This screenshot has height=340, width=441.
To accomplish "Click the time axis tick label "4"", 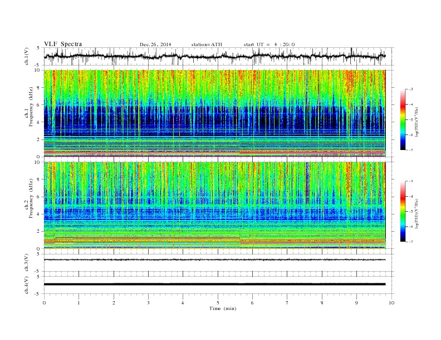I will tap(183, 303).
